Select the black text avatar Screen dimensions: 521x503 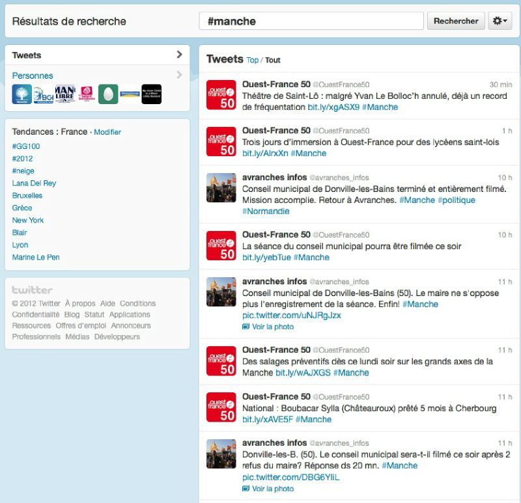point(152,94)
